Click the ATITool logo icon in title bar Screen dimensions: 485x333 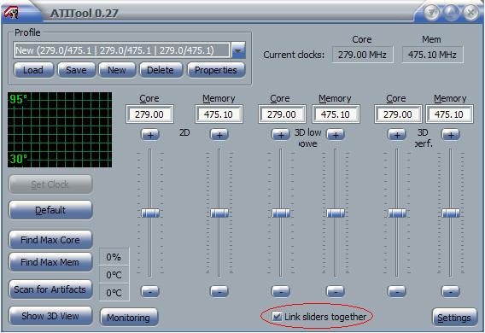point(11,12)
